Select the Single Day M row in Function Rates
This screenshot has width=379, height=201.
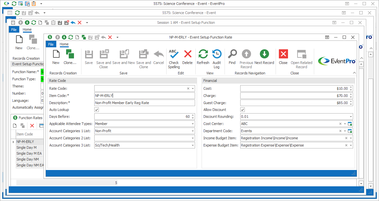(x=30, y=147)
